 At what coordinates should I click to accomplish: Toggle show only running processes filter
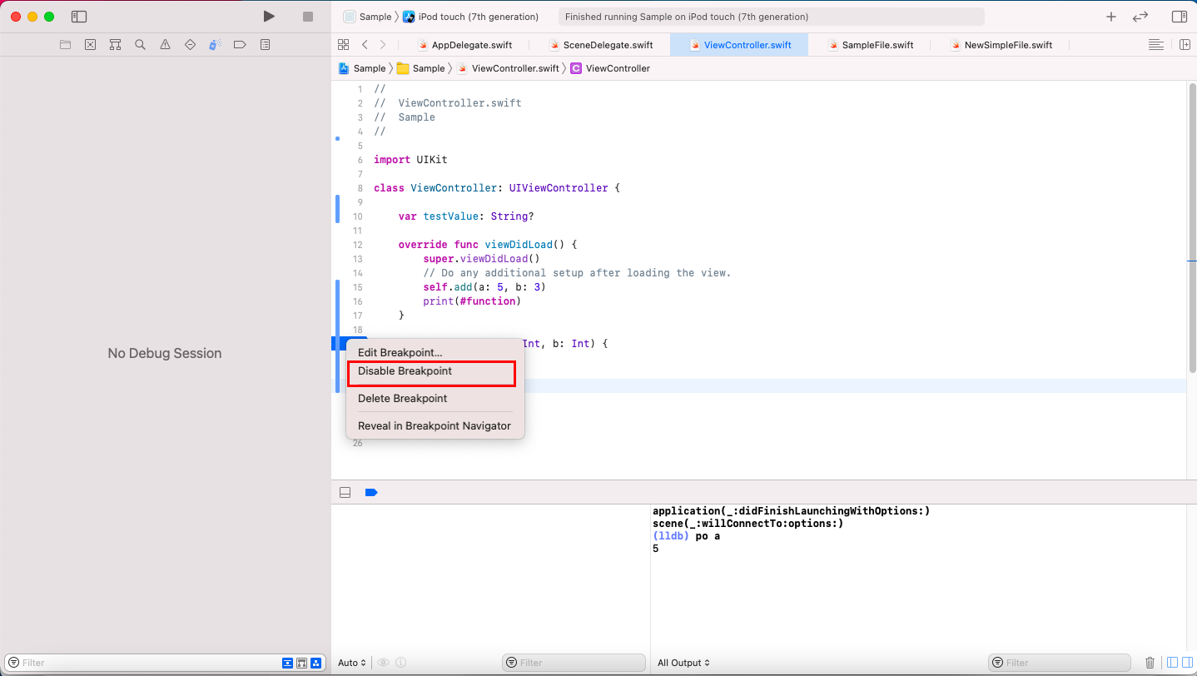pos(287,663)
